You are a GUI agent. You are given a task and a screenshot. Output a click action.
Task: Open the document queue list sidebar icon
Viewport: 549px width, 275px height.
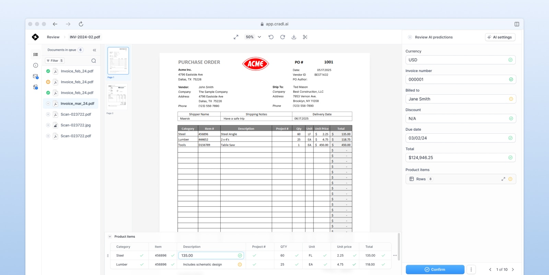(x=35, y=55)
